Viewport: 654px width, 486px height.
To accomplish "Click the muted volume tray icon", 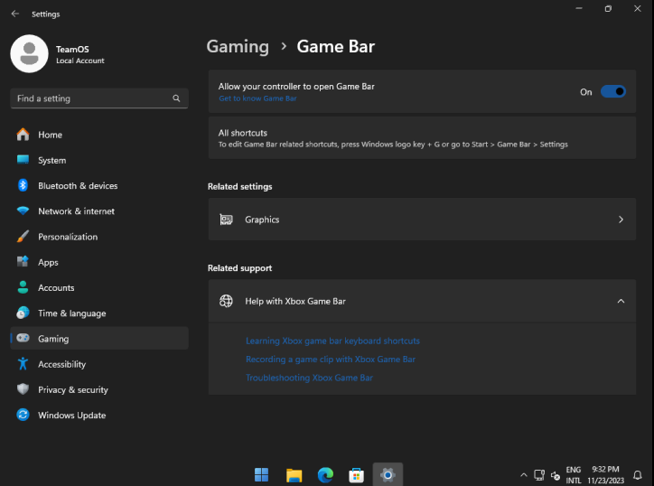I will (x=556, y=475).
